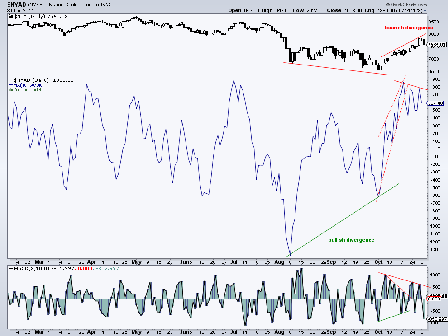Click the Volume undef legend text
This screenshot has height=336, width=448.
28,89
